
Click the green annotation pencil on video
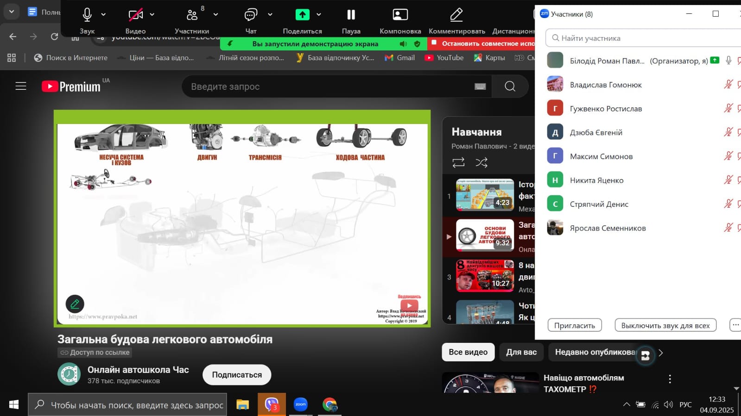click(x=75, y=304)
